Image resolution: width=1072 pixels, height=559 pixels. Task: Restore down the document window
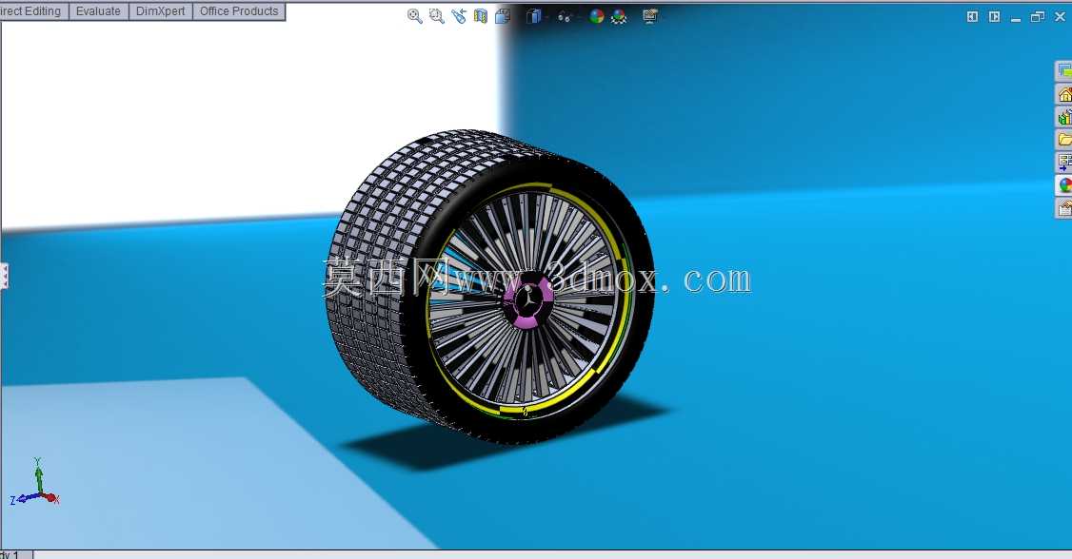coord(1038,16)
